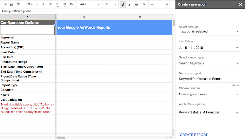Screen dimensions: 245x139
Task: Select Your Google AdWords Reports cell
Action: tap(114, 27)
